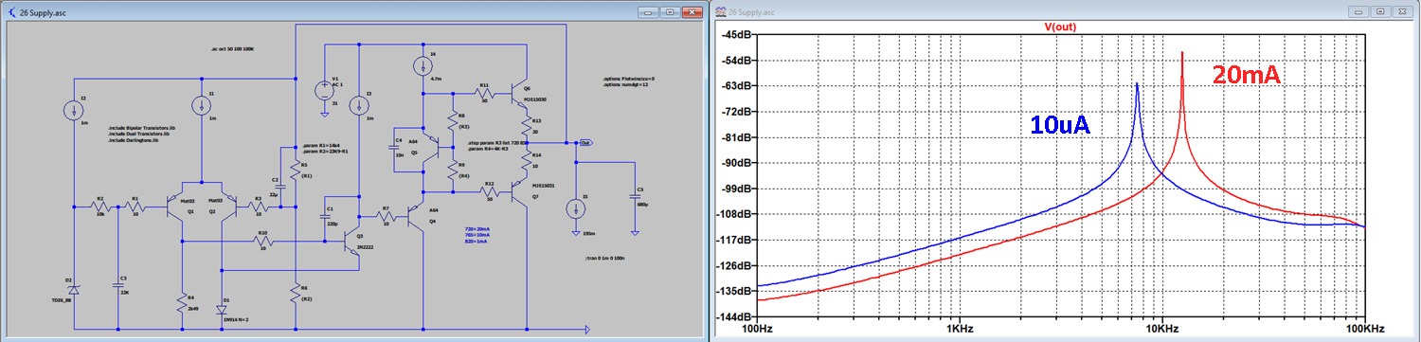Screen dimensions: 1421x342
Task: Click voltage source V1 symbol
Action: point(325,91)
